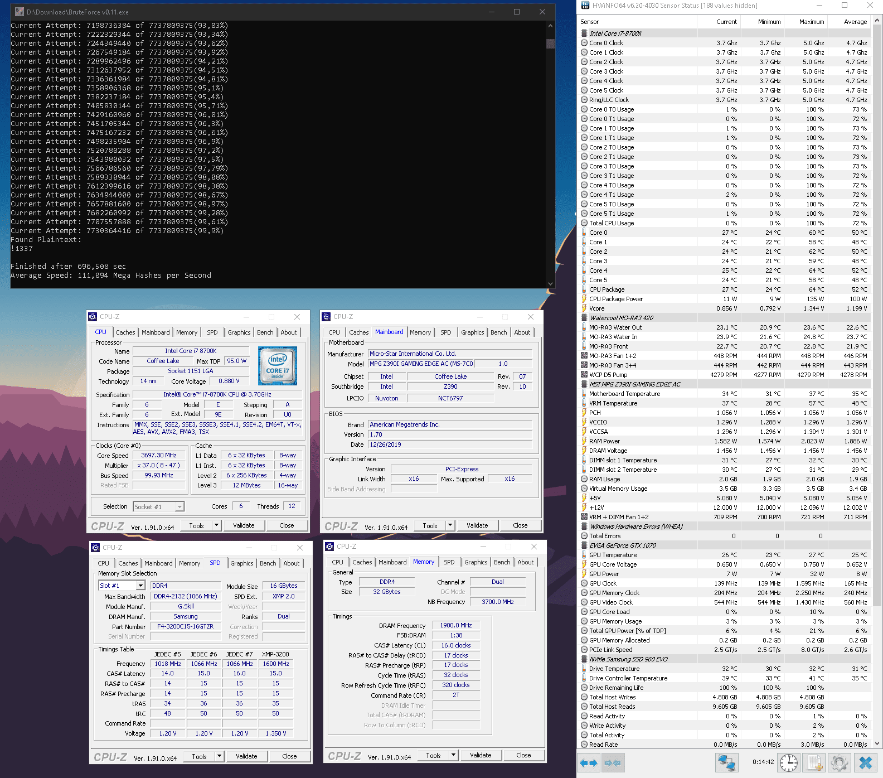
Task: Click the Part Number F4-3200C15-16GTZR field
Action: pyautogui.click(x=185, y=626)
